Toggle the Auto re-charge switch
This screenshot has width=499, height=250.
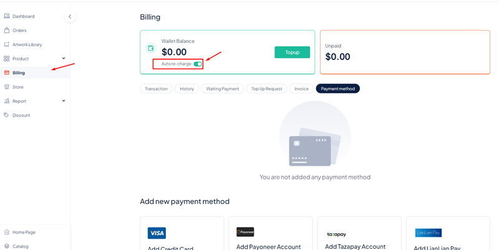tap(198, 64)
